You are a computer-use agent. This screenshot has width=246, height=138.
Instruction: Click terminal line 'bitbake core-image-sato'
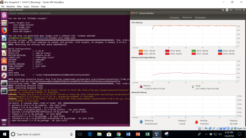[x=62, y=38]
